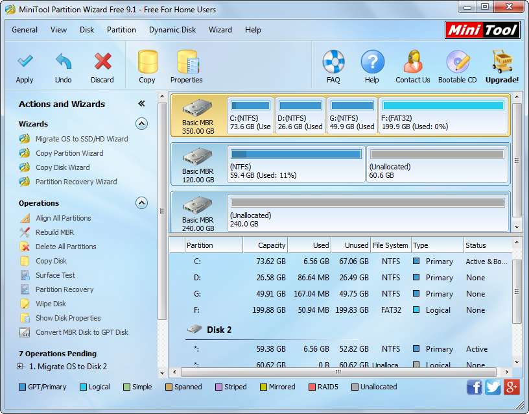Run the Surface Test operation
Image resolution: width=529 pixels, height=414 pixels.
55,275
